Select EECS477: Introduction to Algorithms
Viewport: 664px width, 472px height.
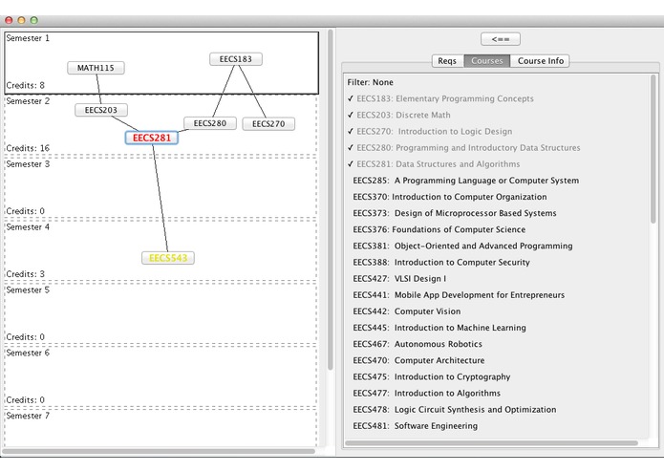pos(426,394)
